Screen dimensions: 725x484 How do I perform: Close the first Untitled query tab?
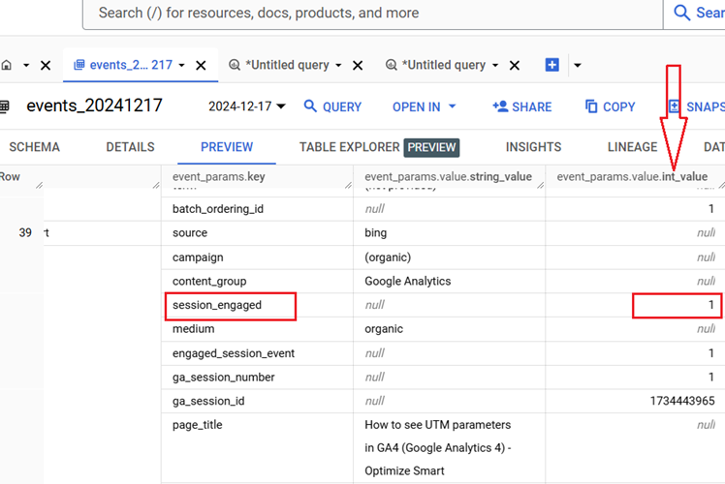tap(358, 65)
